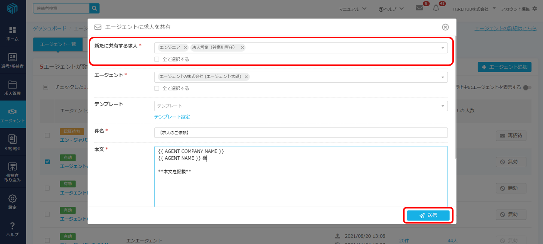Check 全て選択する under shared jobs field
Viewport: 543px width, 244px height.
(x=157, y=59)
